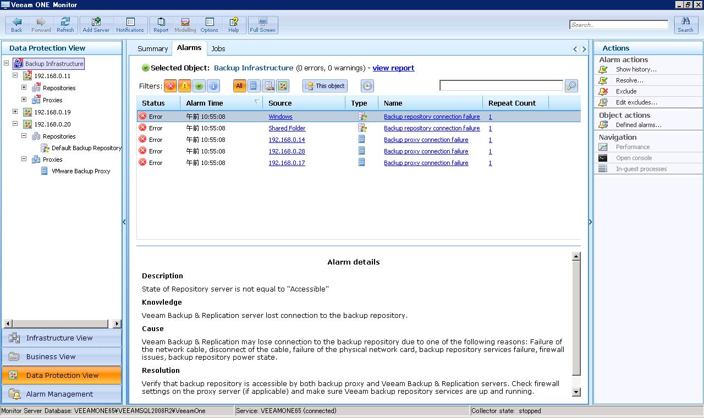Click Edit excludes action icon
The width and height of the screenshot is (704, 418).
click(x=603, y=102)
